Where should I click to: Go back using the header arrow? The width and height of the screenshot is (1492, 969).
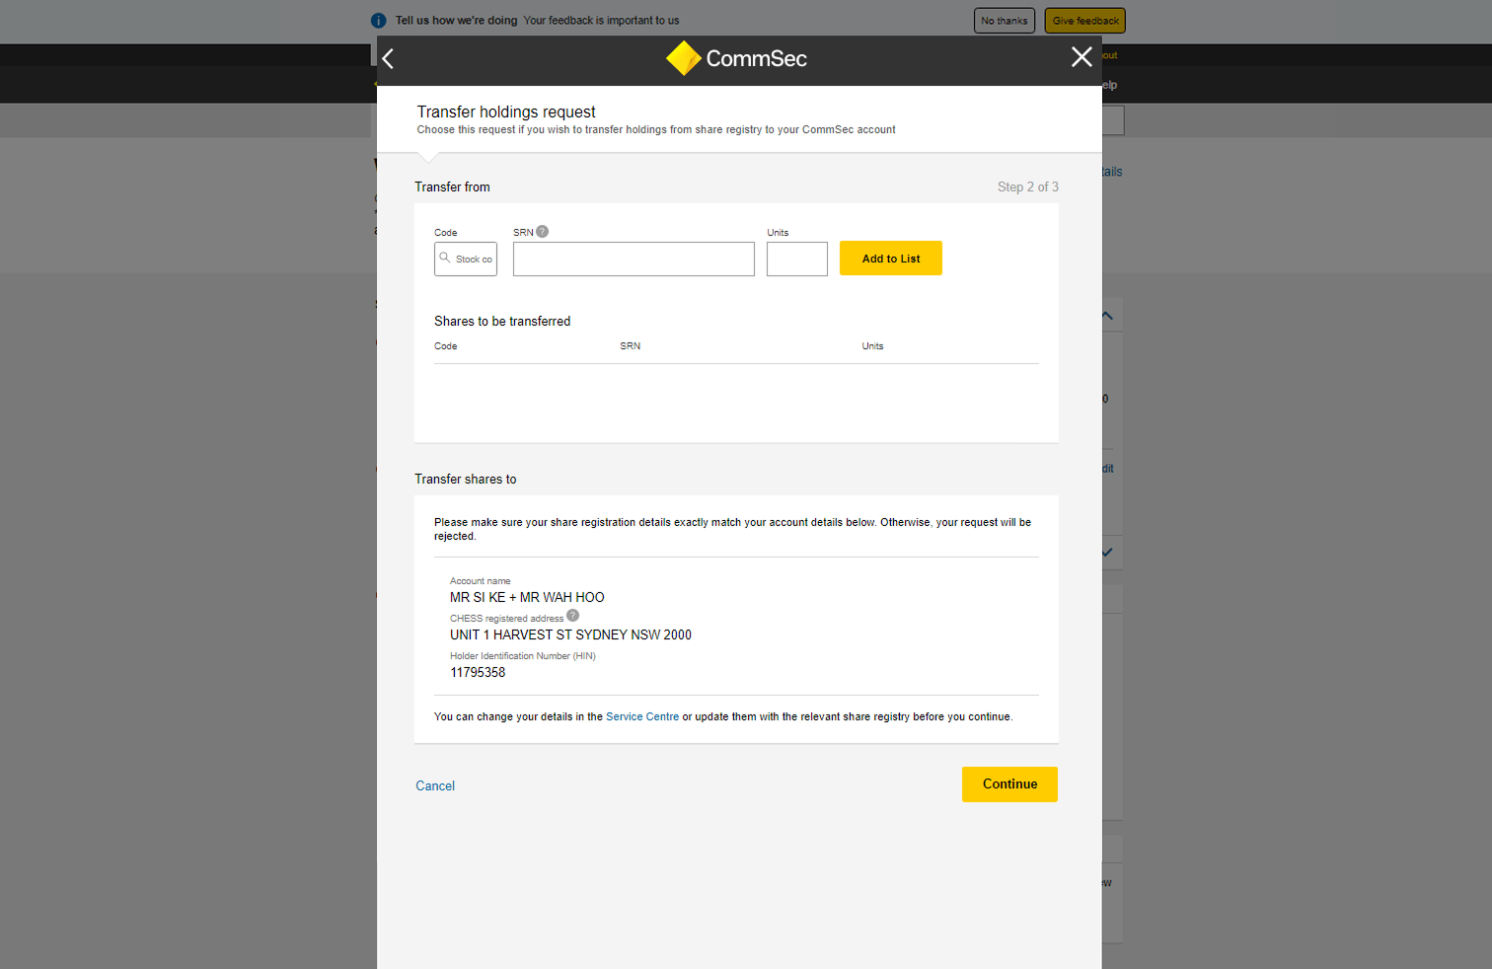tap(388, 59)
